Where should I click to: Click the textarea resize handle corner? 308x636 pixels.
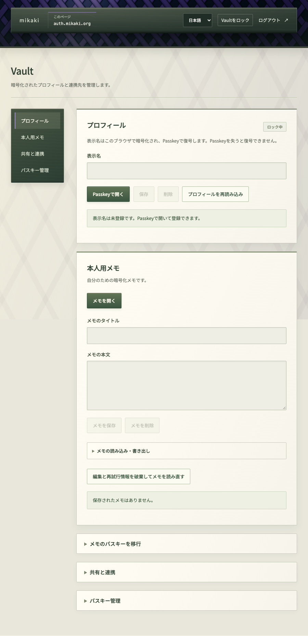pyautogui.click(x=284, y=408)
